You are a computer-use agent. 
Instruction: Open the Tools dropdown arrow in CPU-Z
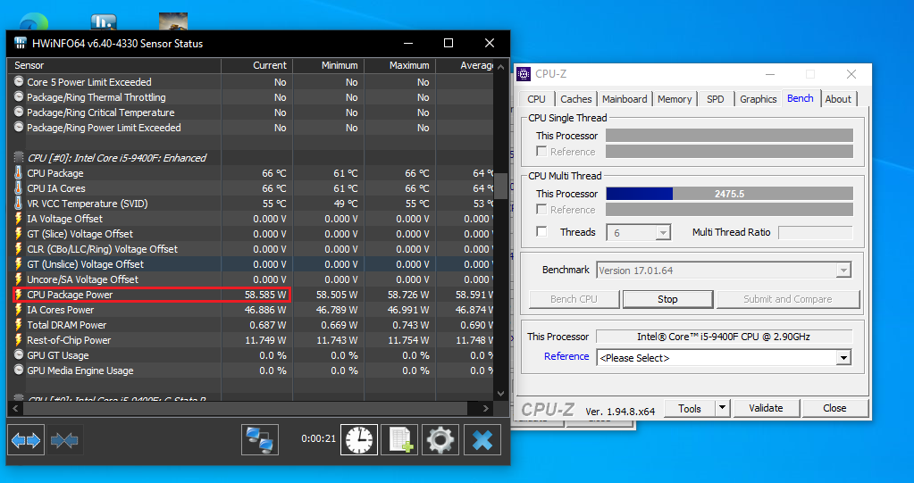coord(722,408)
